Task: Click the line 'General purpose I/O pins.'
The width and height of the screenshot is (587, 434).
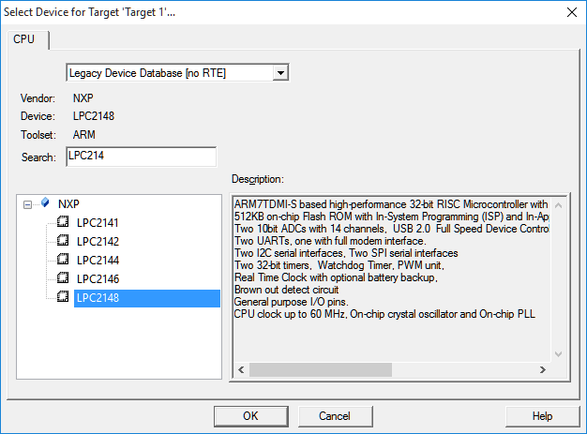Action: [x=292, y=302]
